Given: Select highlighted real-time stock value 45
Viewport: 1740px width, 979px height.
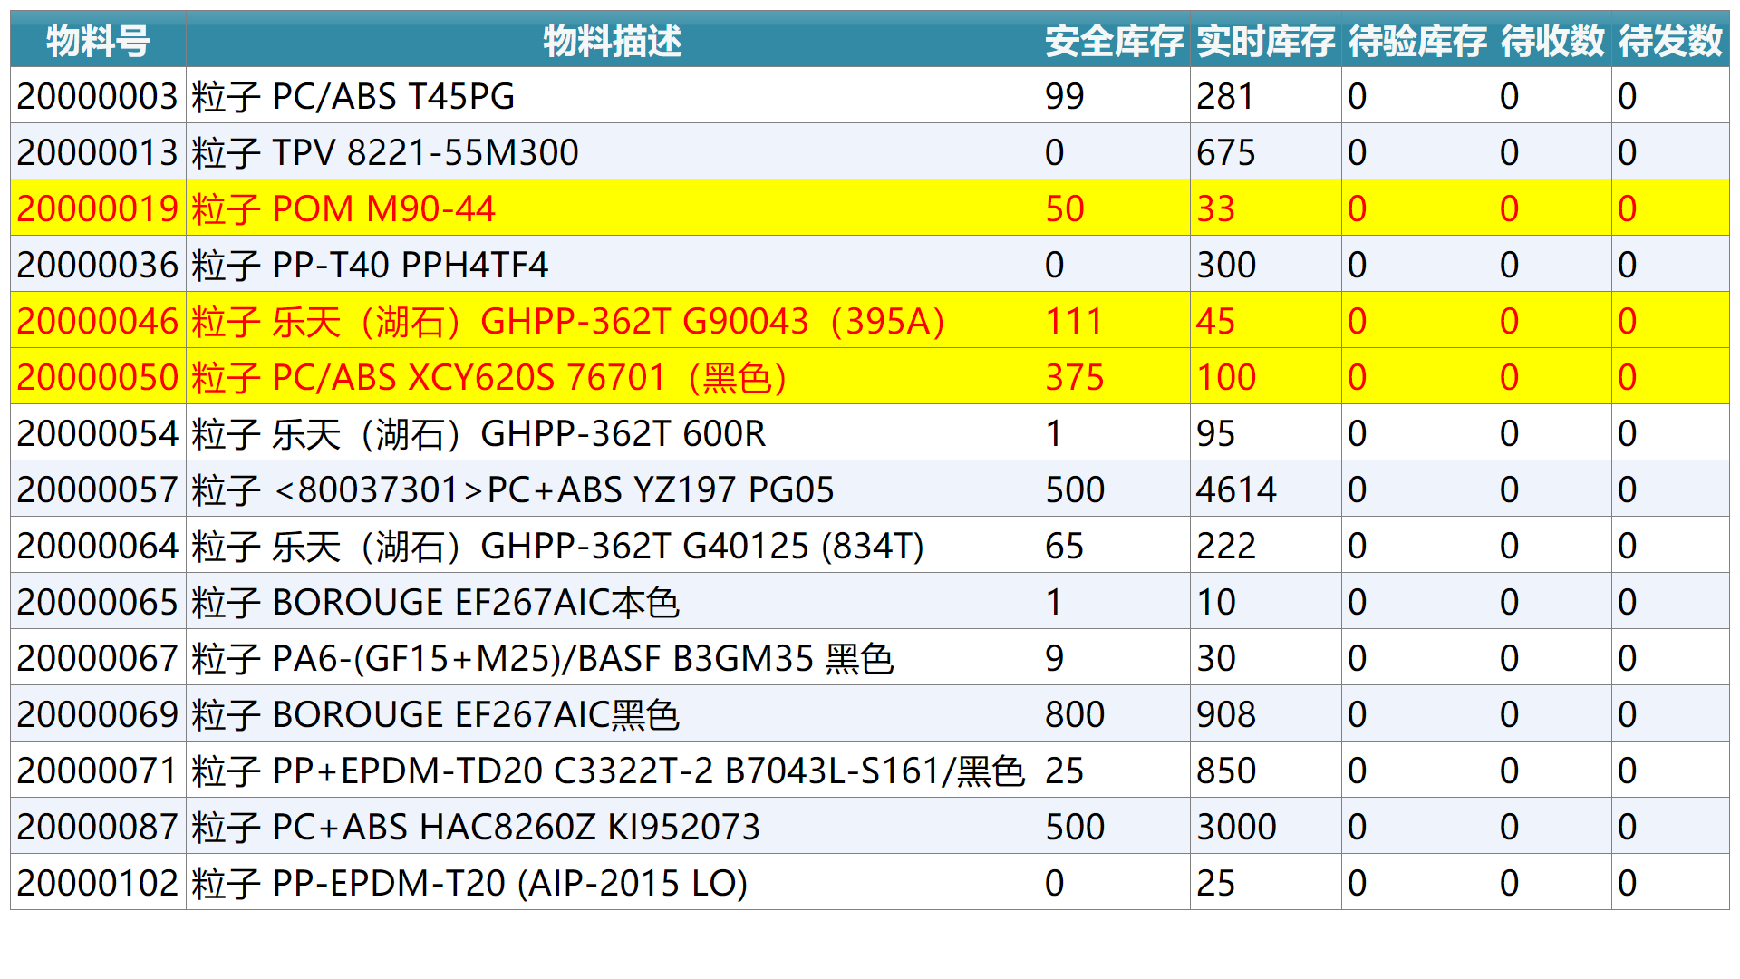Looking at the screenshot, I should point(1215,321).
